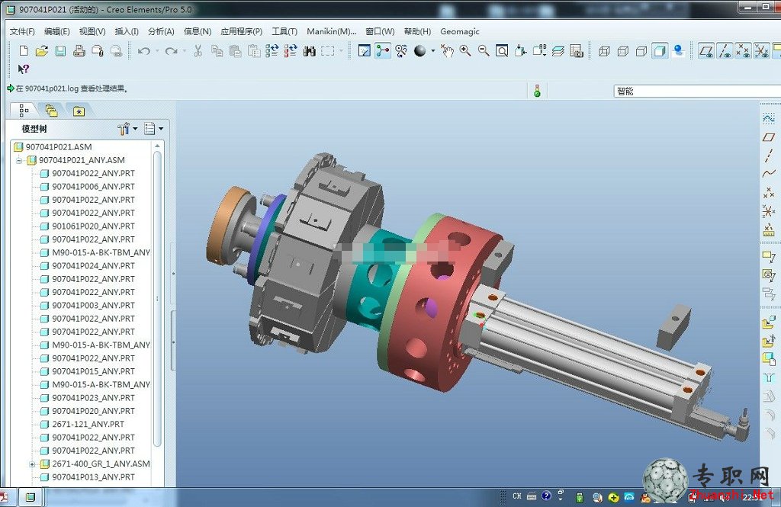Click the What's This help cursor icon
The width and height of the screenshot is (781, 507).
24,69
